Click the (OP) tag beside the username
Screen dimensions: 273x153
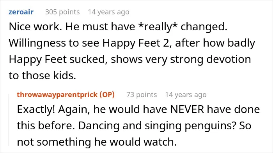click(107, 95)
